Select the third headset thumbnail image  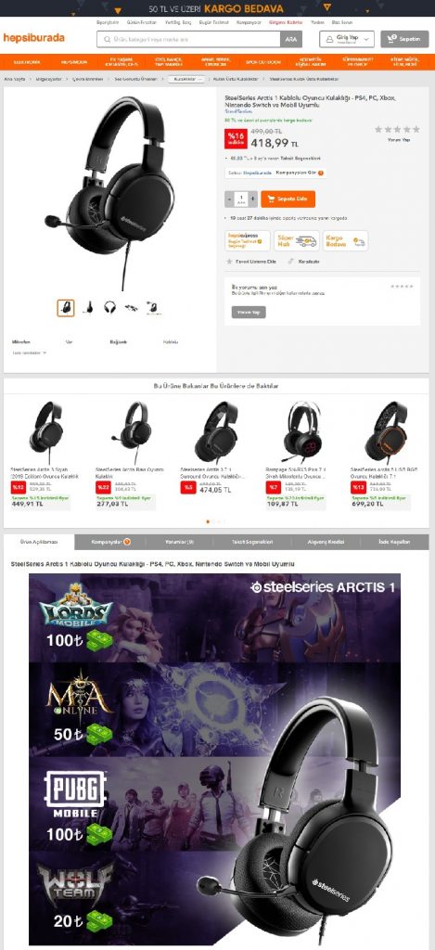tap(109, 308)
